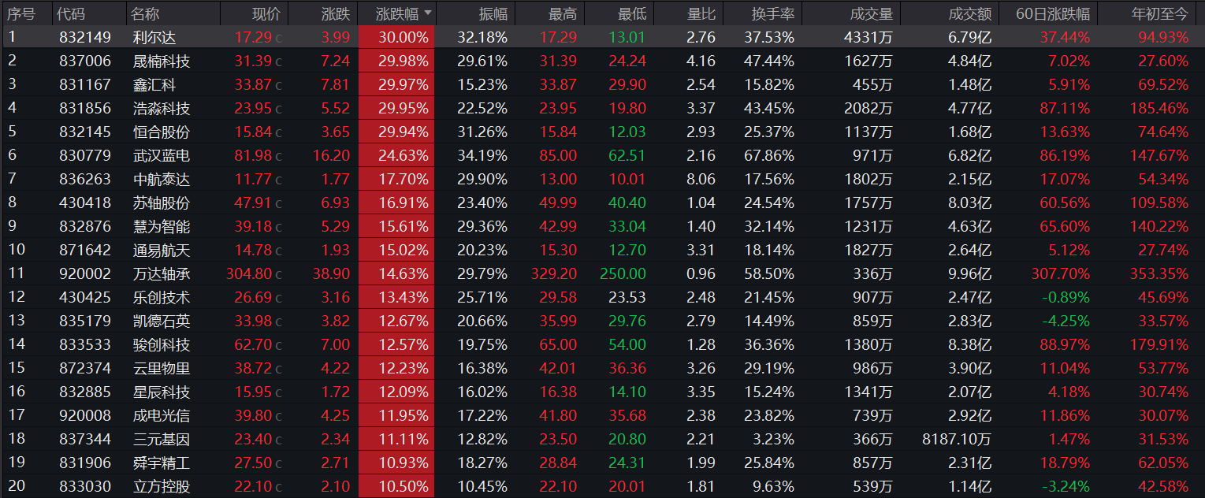1205x498 pixels.
Task: Sort by the 涨跌 column header
Action: 336,13
